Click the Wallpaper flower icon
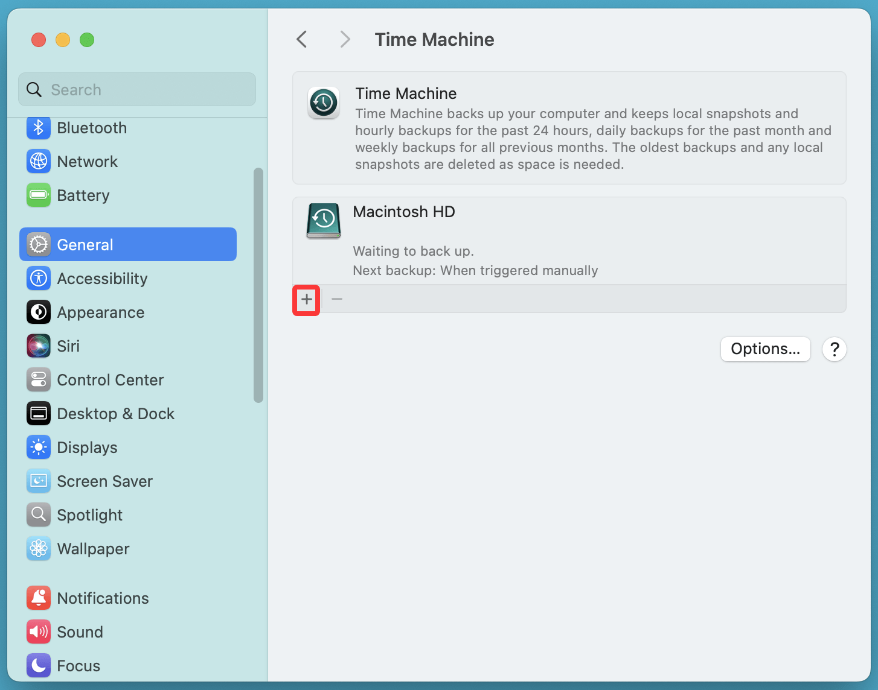 (39, 549)
